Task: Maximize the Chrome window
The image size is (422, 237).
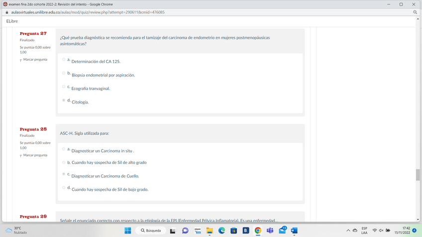Action: 401,4
